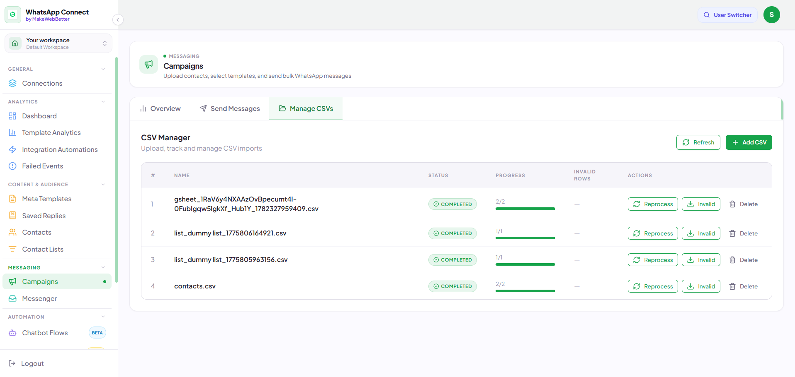Click the Template Analytics chart icon
This screenshot has height=377, width=795.
(x=13, y=132)
